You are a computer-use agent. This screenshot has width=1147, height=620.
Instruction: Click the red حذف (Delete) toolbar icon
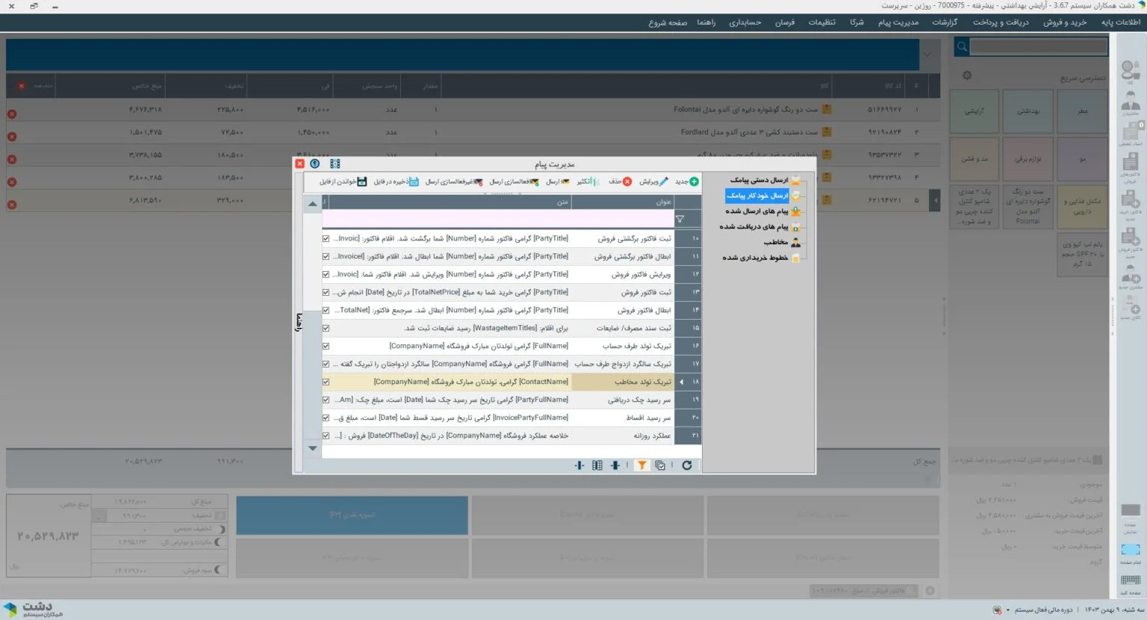[627, 182]
